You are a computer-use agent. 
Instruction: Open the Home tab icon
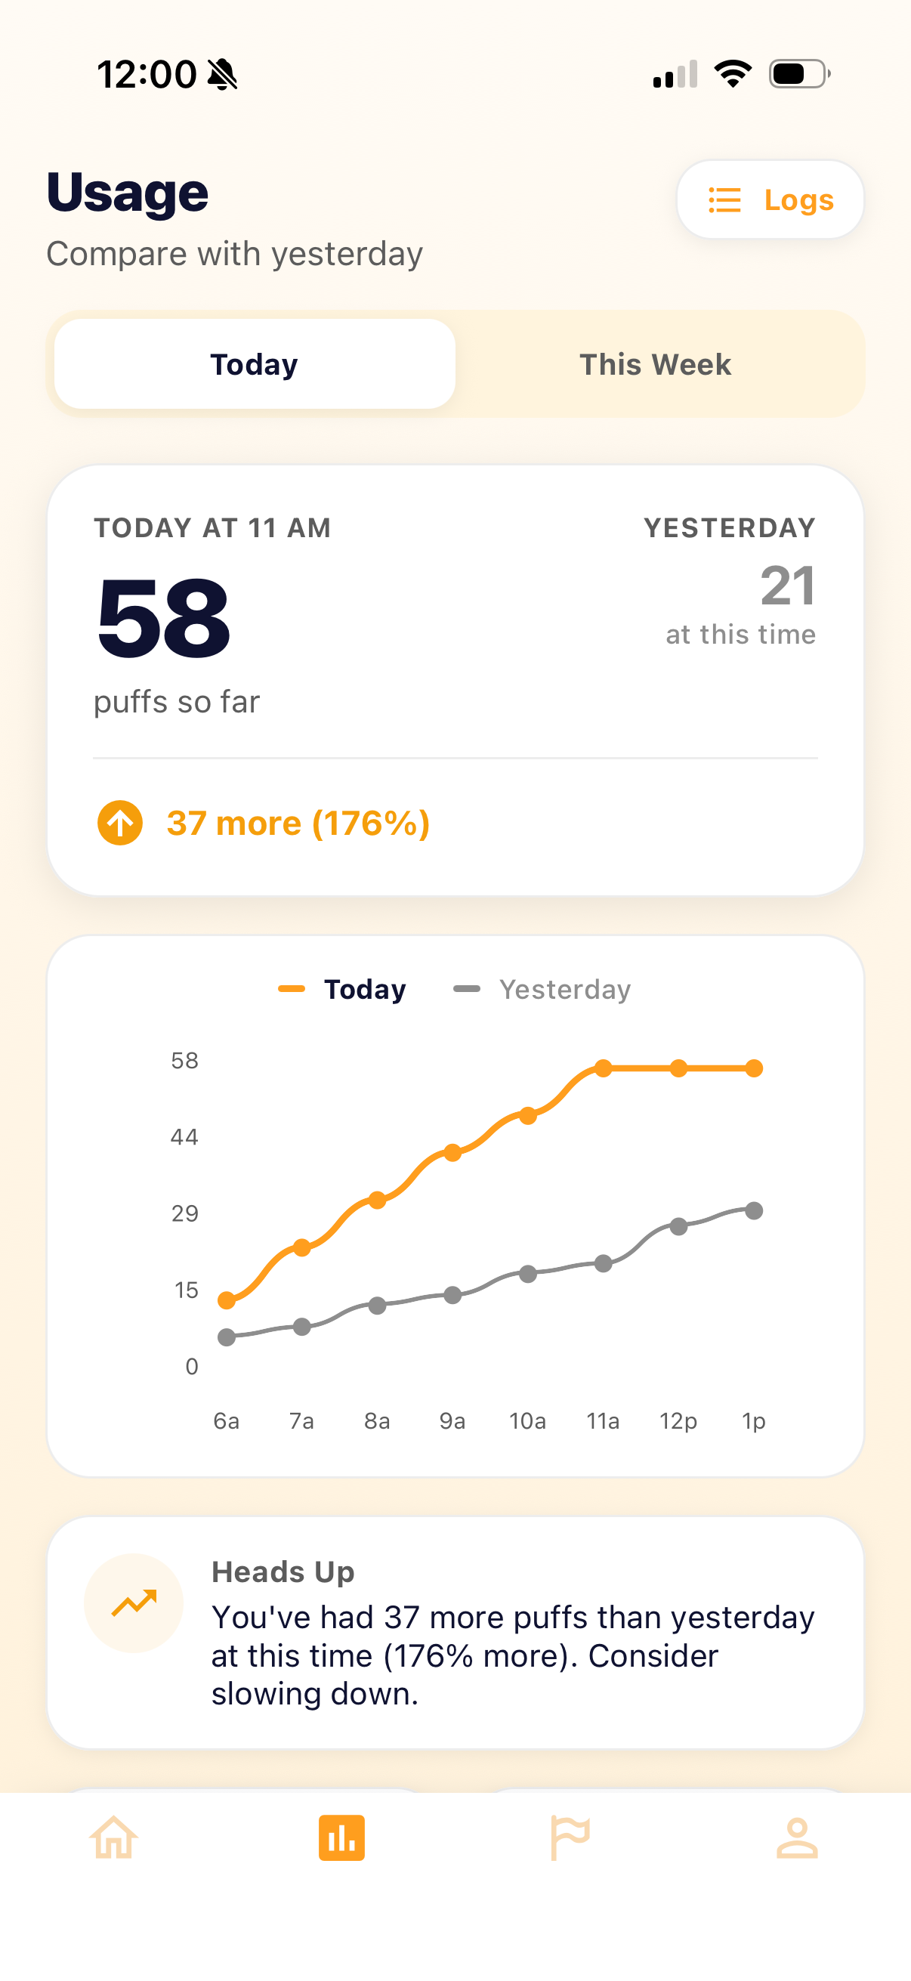[x=114, y=1837]
